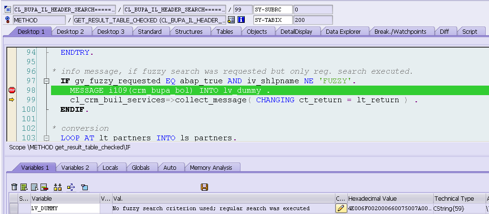Select the Variables 1 tab
Viewport: 489px width, 214px height.
[35, 167]
